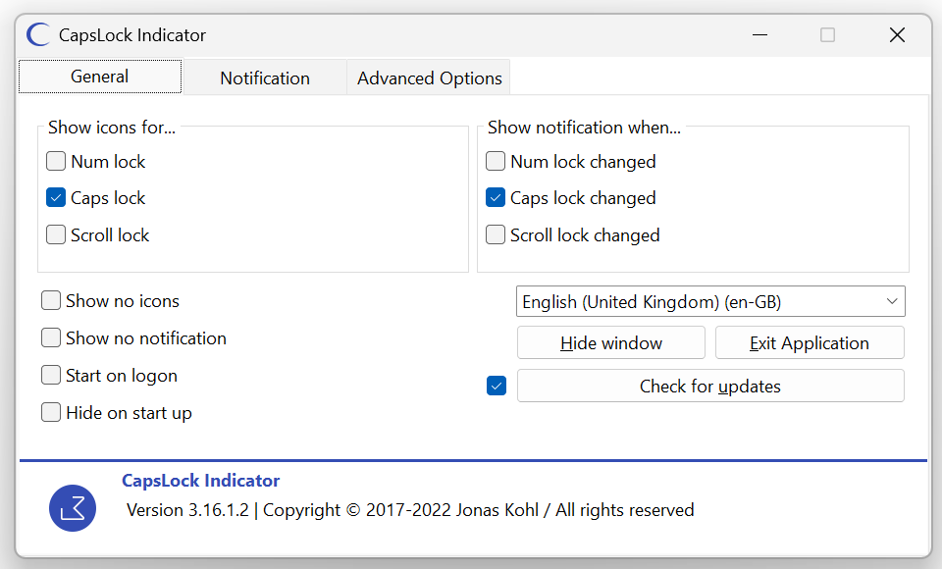Click the CapsLock Indicator title bar icon
Viewport: 942px width, 569px height.
[x=38, y=35]
